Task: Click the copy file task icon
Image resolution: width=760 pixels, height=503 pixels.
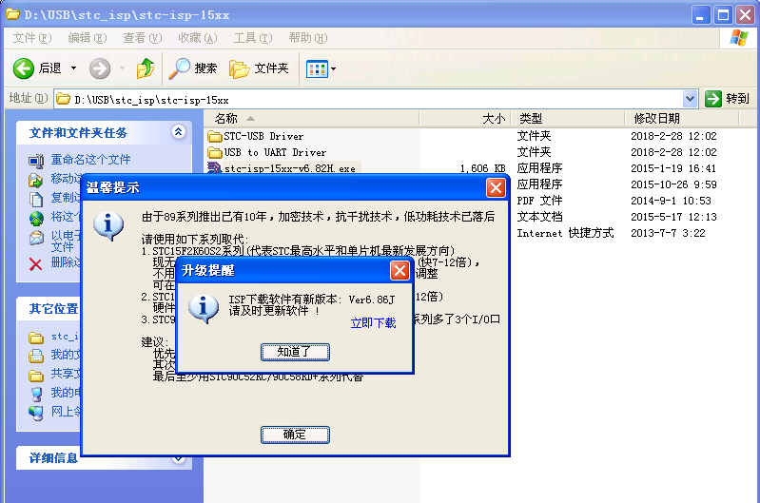Action: click(x=36, y=199)
